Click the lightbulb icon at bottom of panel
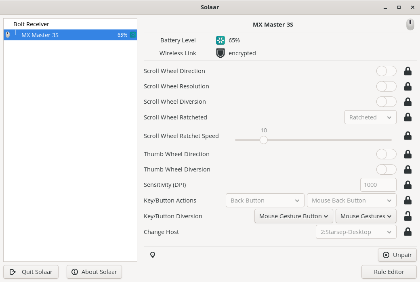 coord(153,255)
